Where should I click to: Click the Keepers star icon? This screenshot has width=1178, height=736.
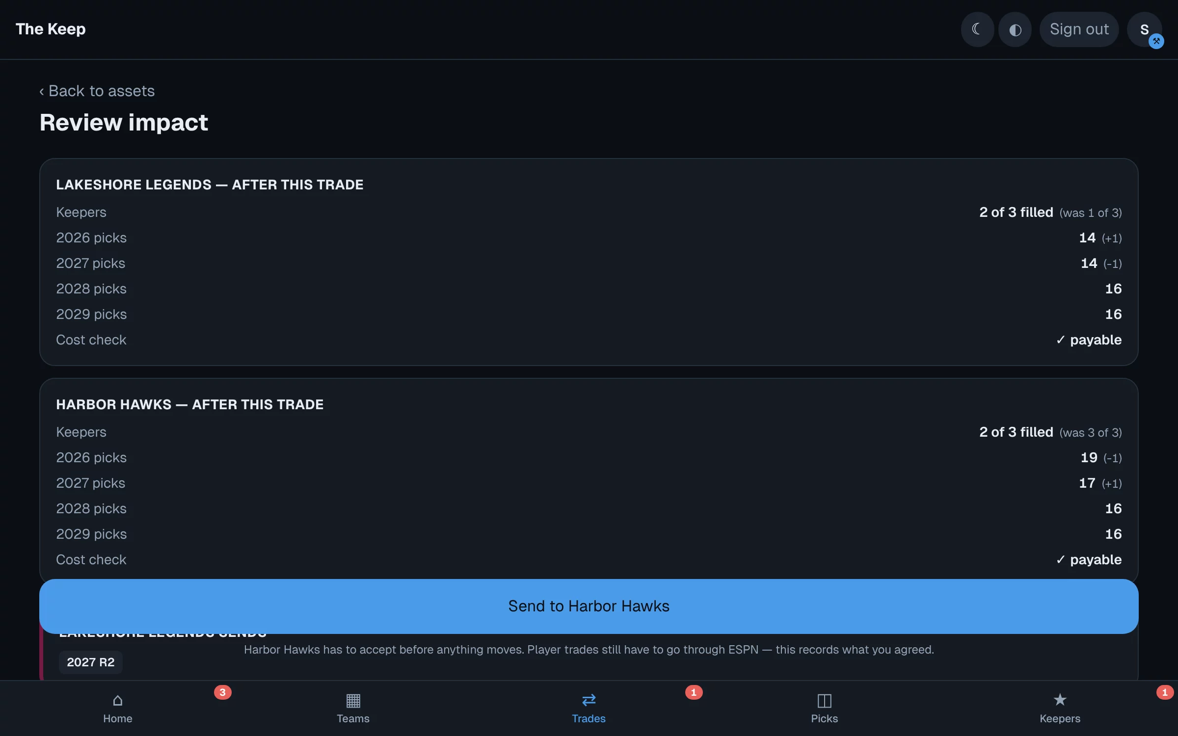[x=1060, y=700]
